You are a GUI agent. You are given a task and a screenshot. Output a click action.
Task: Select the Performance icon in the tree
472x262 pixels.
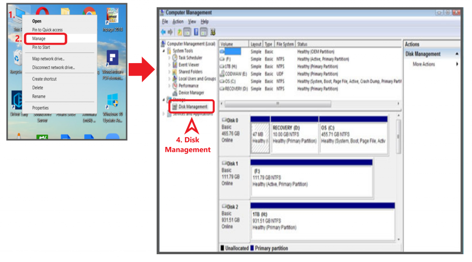pyautogui.click(x=175, y=86)
